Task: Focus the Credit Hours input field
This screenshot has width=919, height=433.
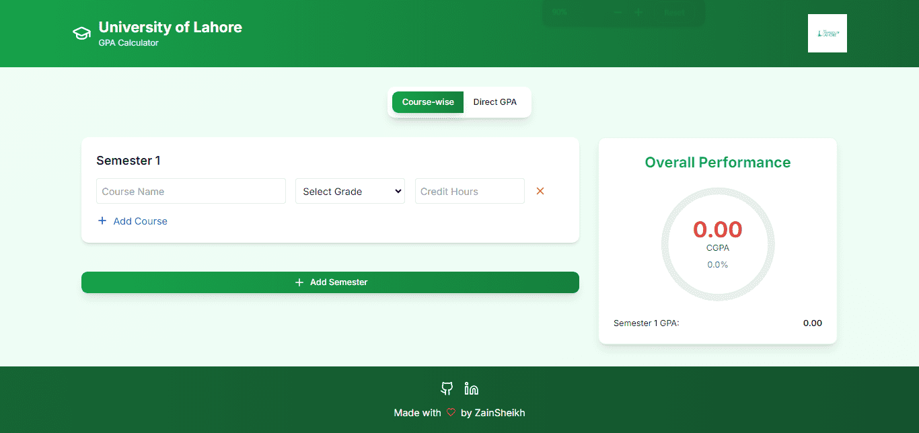Action: (470, 191)
